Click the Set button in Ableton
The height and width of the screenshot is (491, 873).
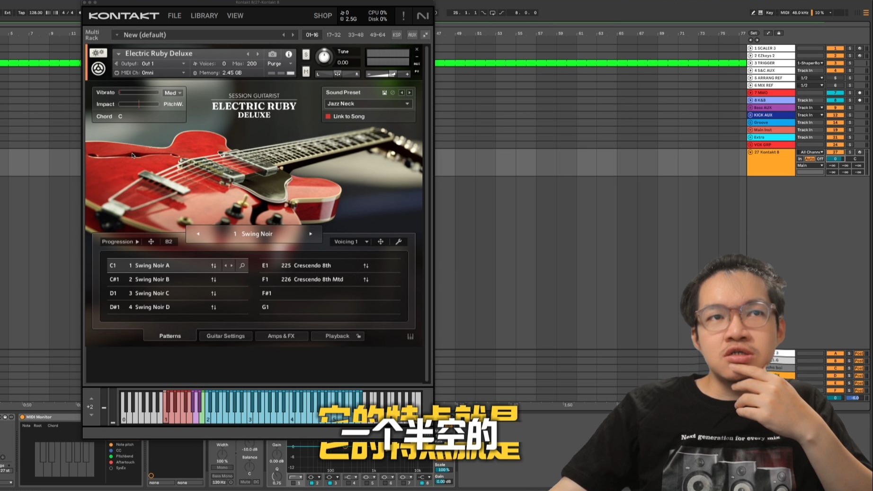pyautogui.click(x=754, y=33)
